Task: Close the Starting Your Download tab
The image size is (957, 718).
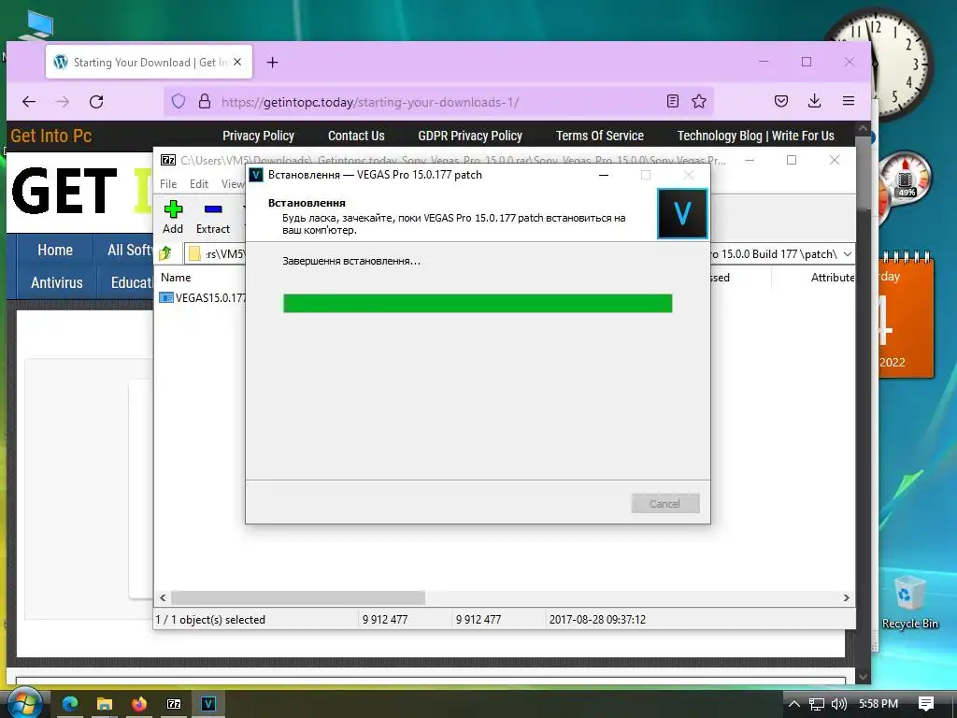Action: (237, 63)
